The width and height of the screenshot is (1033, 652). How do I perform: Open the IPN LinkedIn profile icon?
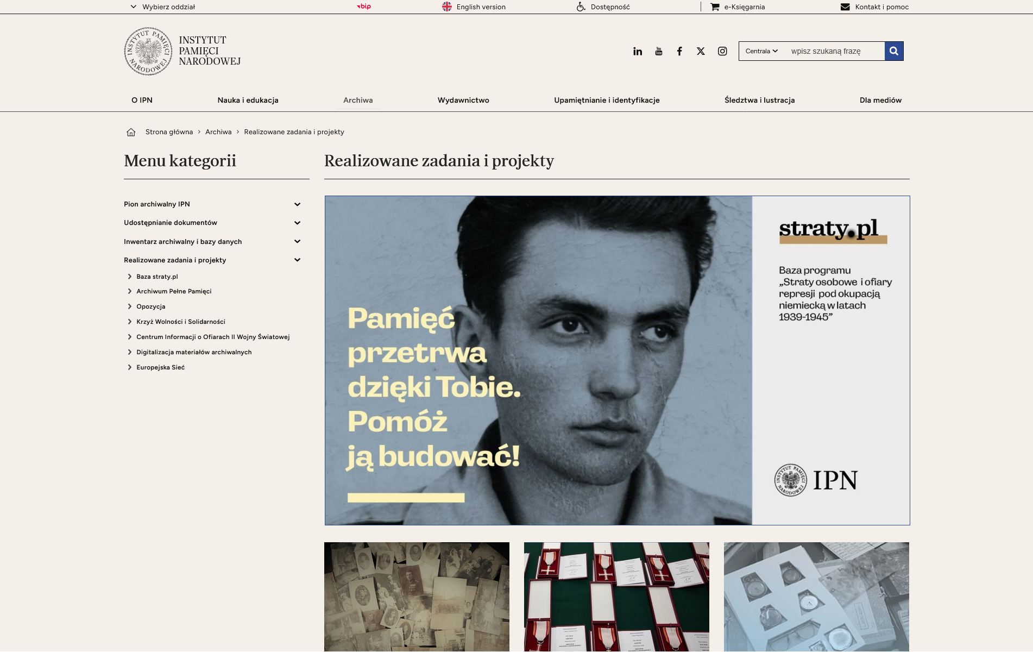[x=638, y=51]
